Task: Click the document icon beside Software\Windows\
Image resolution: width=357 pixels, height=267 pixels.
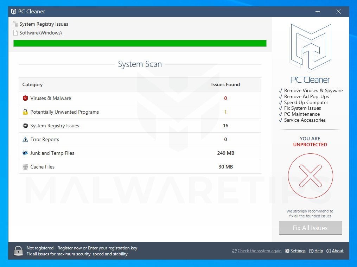Action: 15,33
